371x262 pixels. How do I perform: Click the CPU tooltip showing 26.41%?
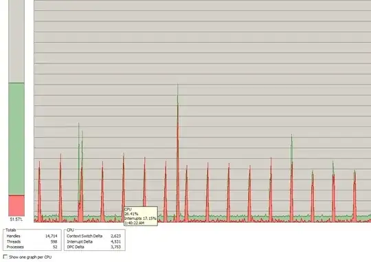[141, 216]
